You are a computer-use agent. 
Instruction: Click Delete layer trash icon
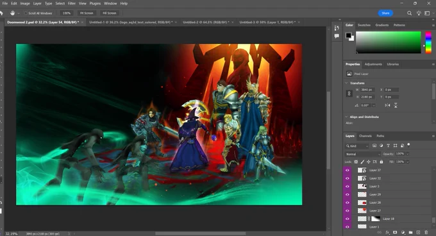point(426,232)
